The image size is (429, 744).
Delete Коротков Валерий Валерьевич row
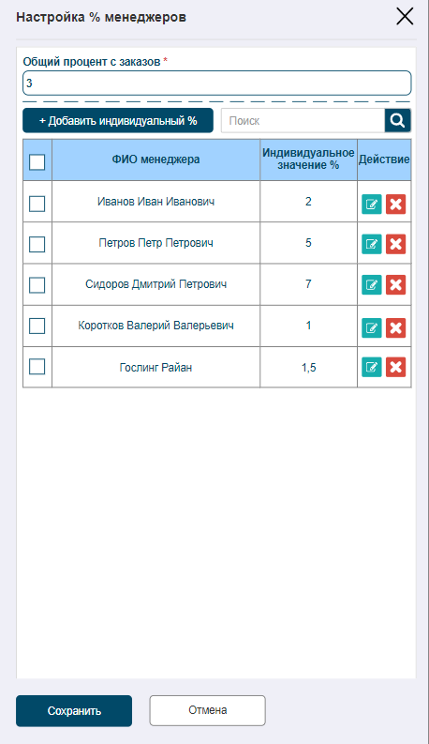396,327
